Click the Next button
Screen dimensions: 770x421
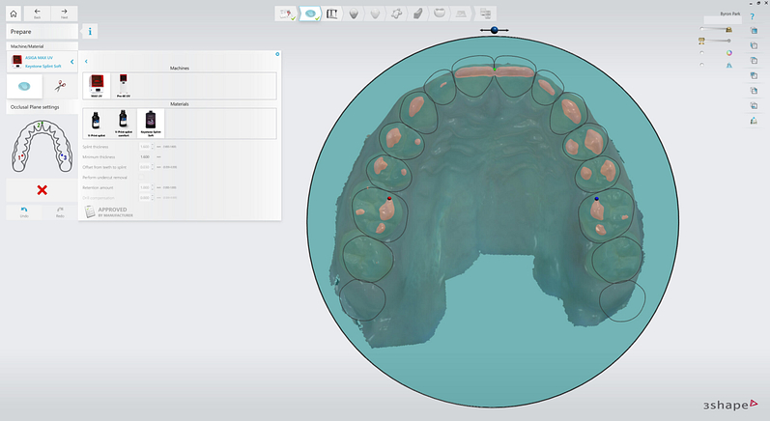(x=64, y=13)
